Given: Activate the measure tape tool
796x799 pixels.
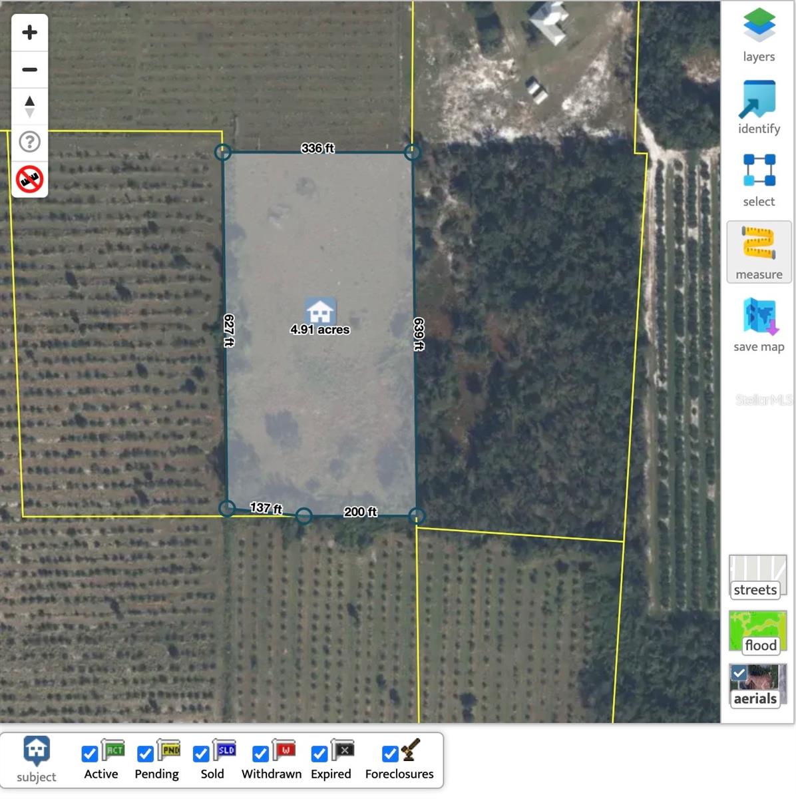Looking at the screenshot, I should pos(759,252).
